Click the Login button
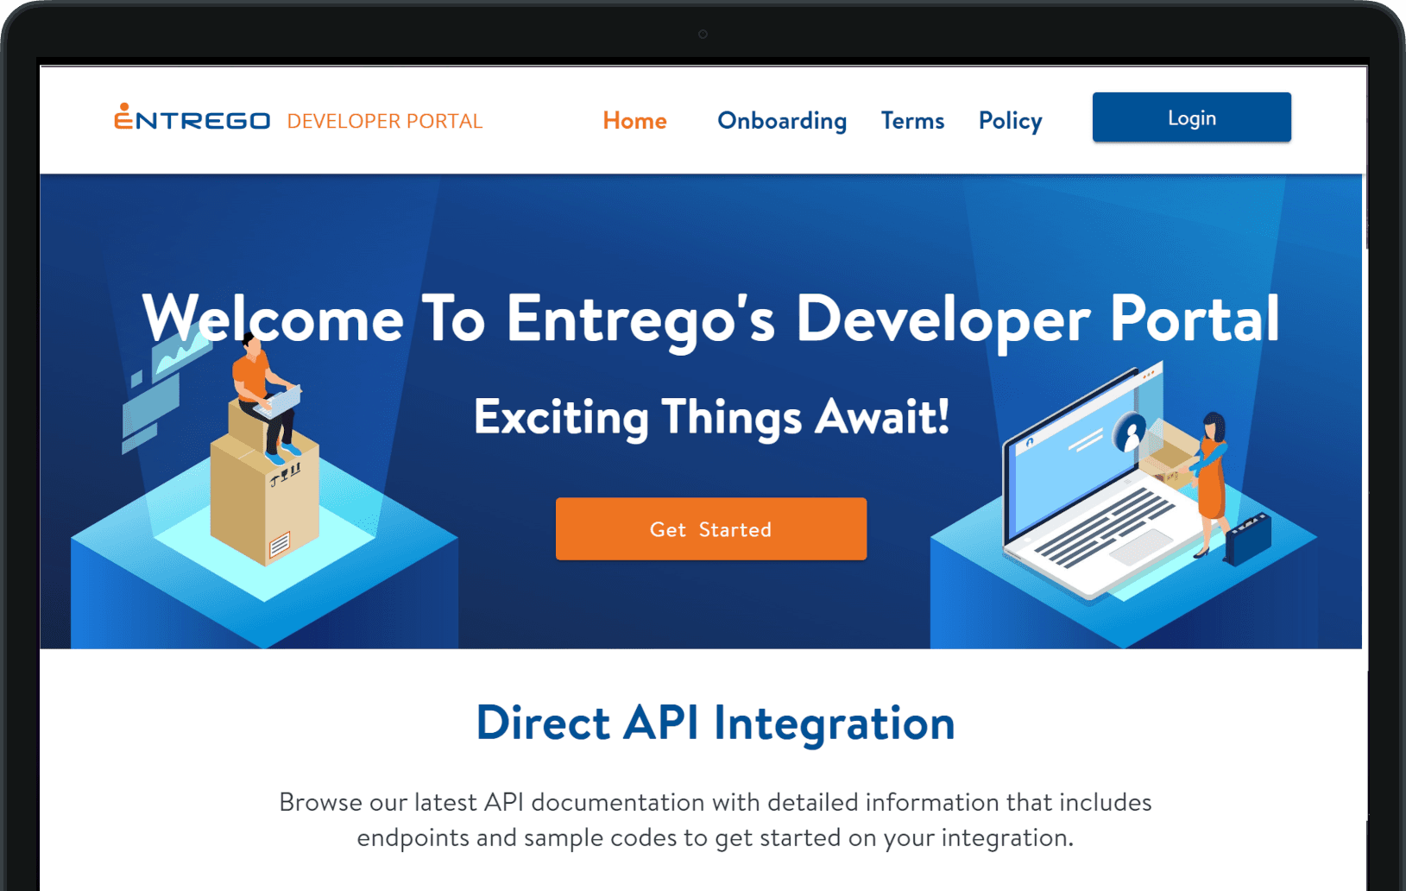 point(1191,117)
